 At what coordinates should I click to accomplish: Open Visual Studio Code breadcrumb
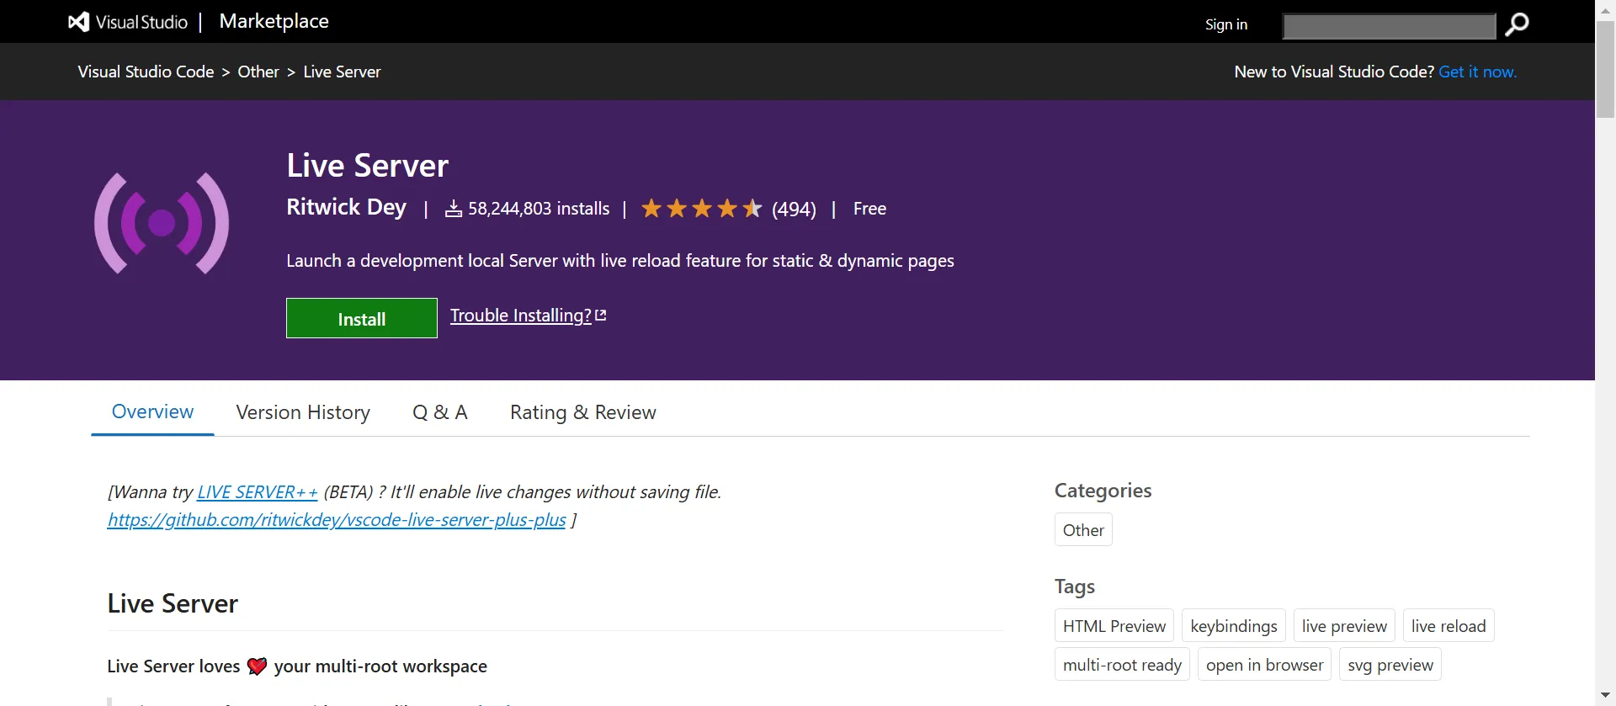pos(146,72)
